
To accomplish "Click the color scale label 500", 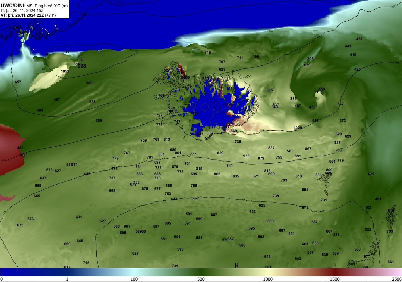I will (x=201, y=279).
